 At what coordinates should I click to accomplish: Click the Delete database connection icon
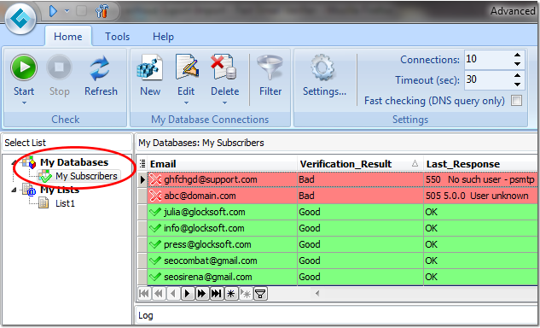click(224, 67)
